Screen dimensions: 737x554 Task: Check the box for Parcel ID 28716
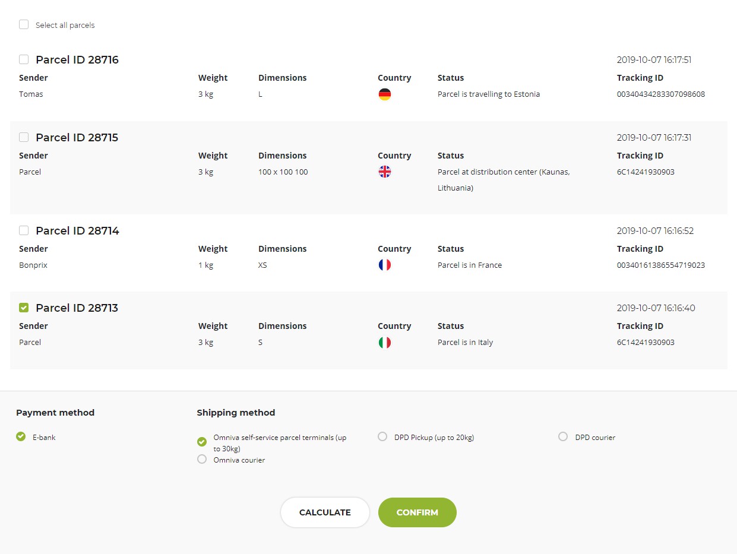click(x=24, y=59)
